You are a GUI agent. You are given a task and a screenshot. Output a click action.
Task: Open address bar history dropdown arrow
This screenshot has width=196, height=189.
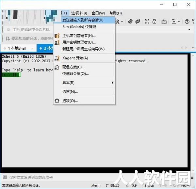tap(189, 30)
